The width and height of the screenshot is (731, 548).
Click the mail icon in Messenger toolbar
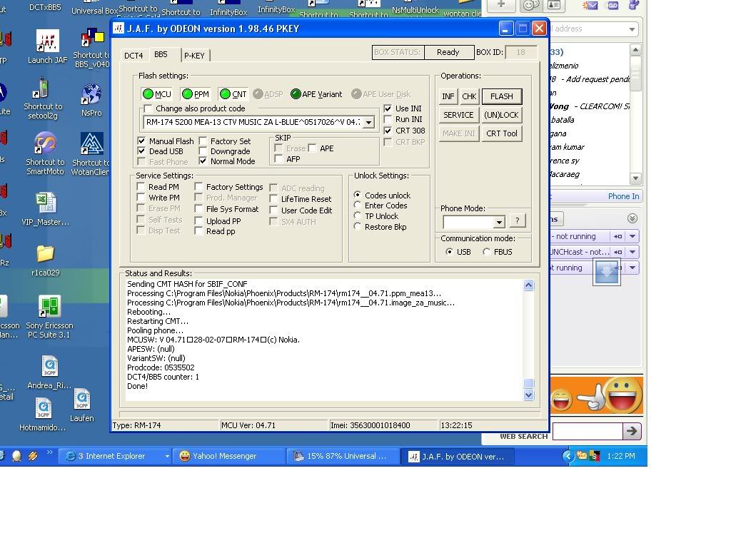tap(590, 6)
